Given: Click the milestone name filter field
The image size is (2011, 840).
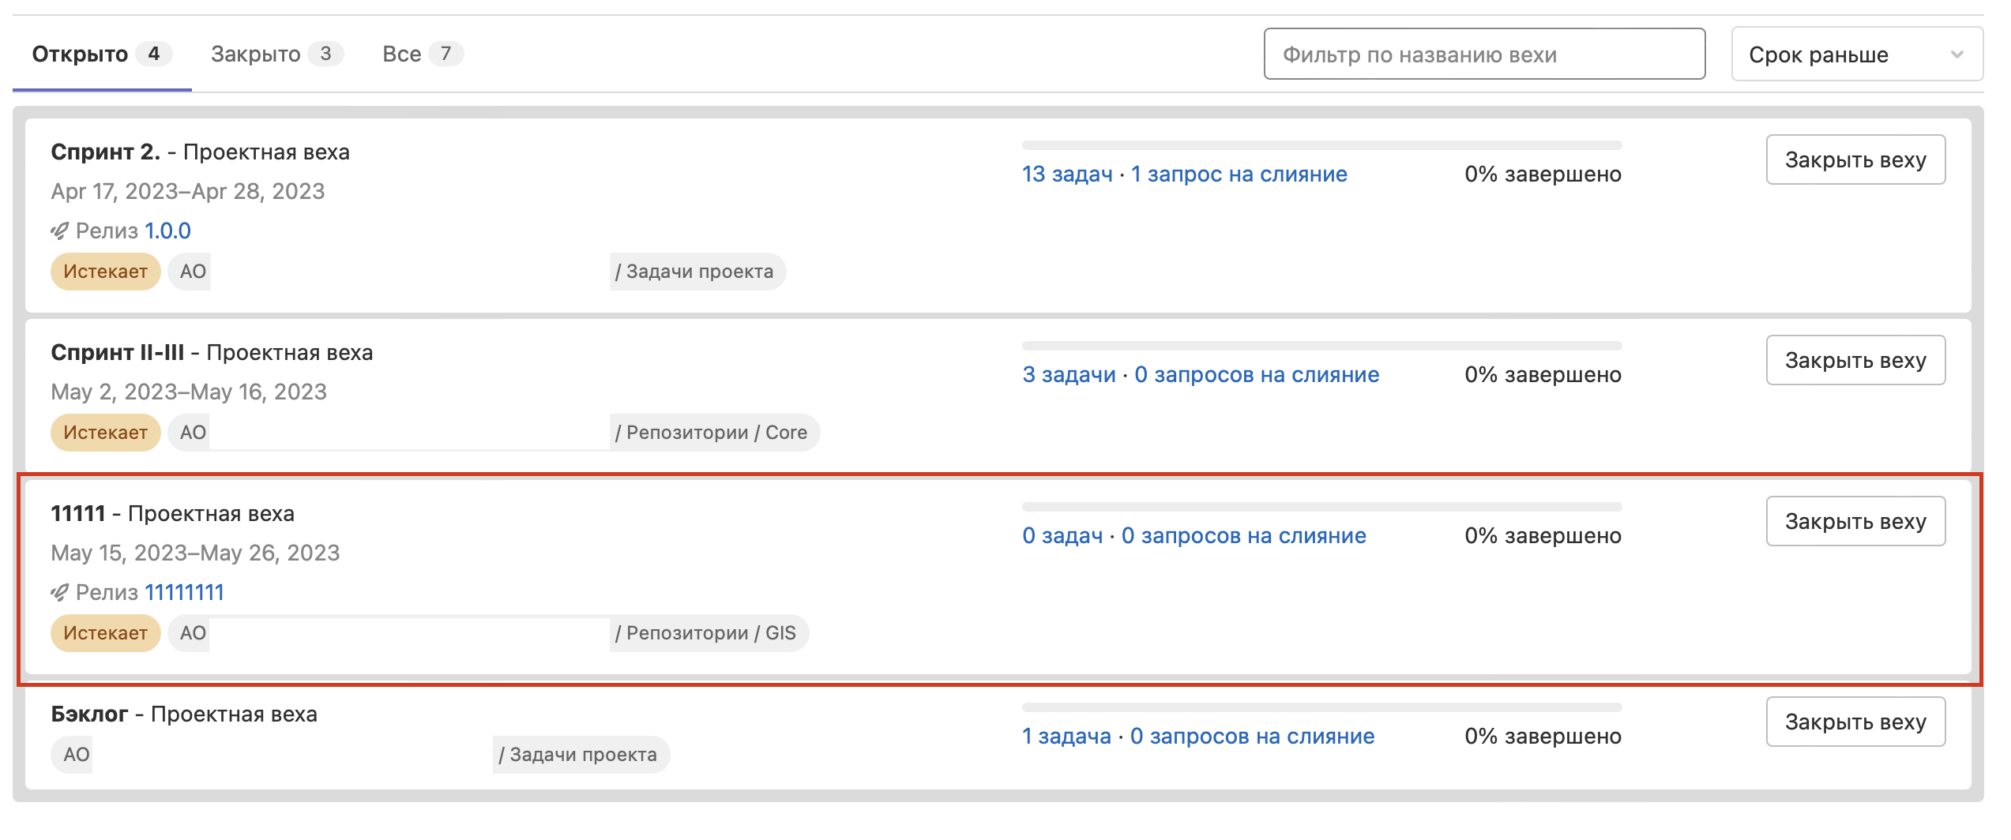Looking at the screenshot, I should click(1483, 54).
